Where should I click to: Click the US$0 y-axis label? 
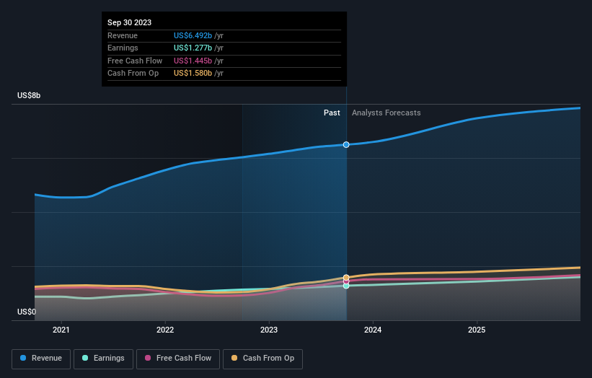click(27, 312)
